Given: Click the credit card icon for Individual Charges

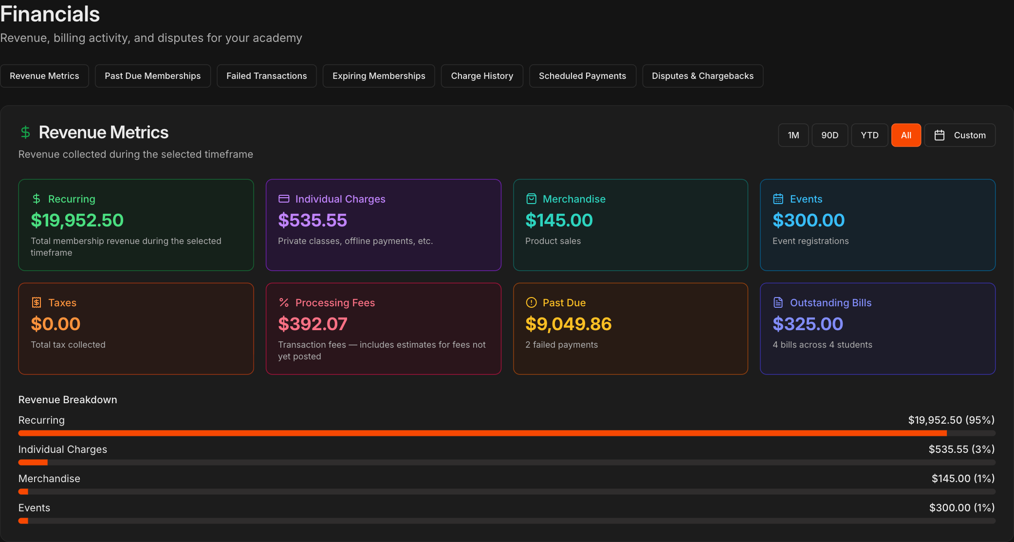Looking at the screenshot, I should pos(284,199).
